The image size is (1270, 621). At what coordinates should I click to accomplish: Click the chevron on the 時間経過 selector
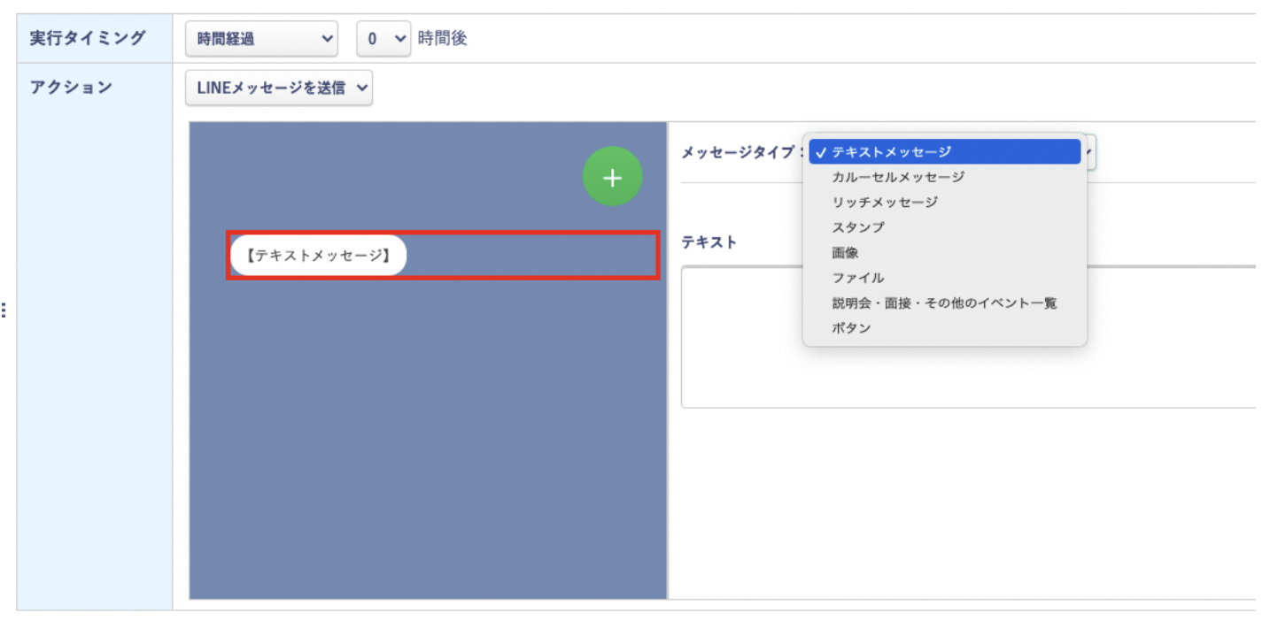point(329,38)
